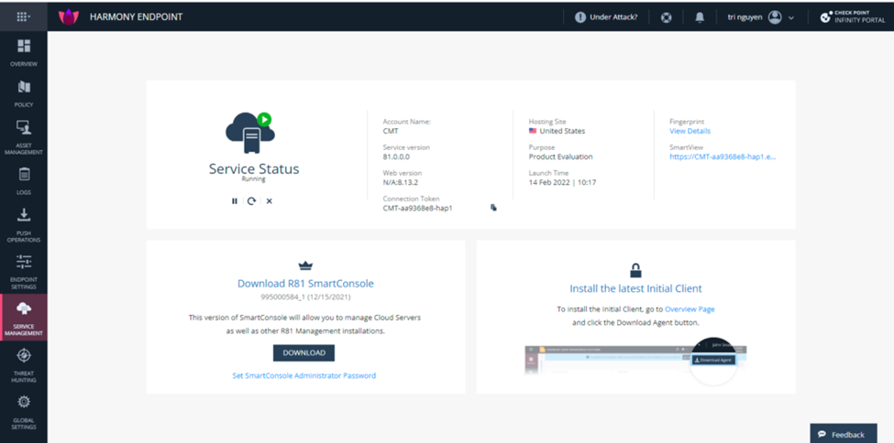The image size is (894, 443).
Task: Copy the Connection Token with copy icon
Action: tap(493, 208)
